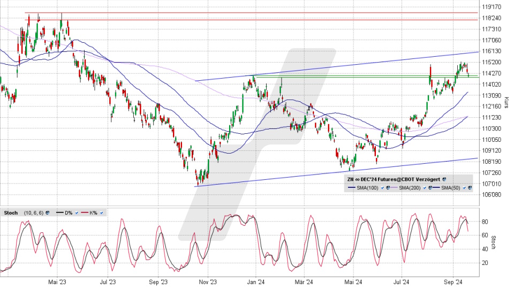
Task: Click the 115'200 price axis value
Action: point(492,62)
